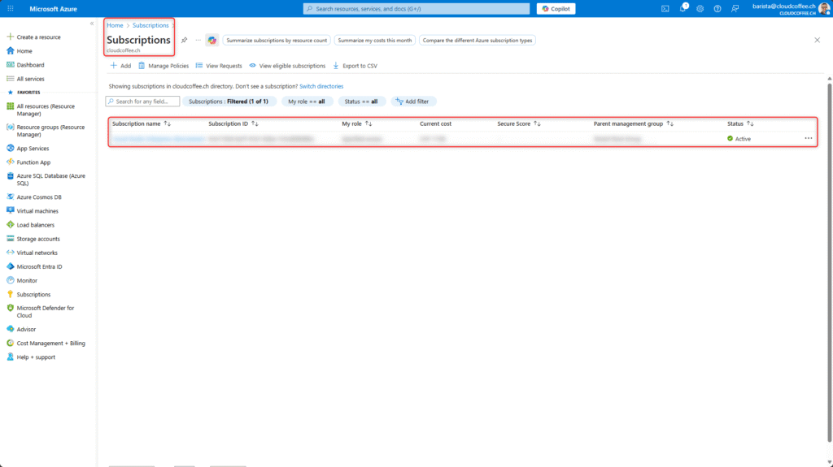
Task: Open Virtual networks in sidebar
Action: [x=32, y=253]
